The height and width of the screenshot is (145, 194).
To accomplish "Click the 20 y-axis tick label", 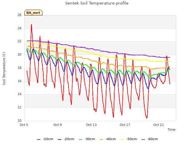I will [x=19, y=55].
